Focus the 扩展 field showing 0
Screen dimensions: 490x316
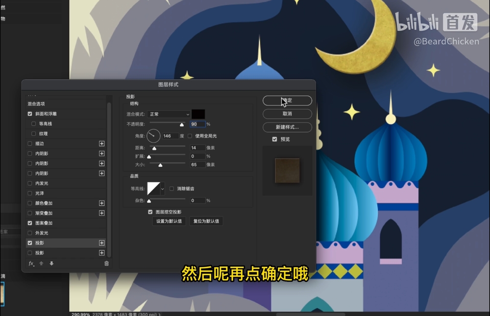tap(197, 156)
